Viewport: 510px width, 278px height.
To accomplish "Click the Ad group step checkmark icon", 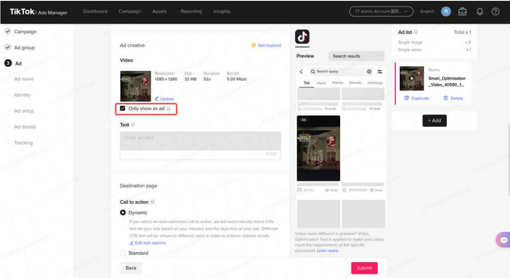I will pyautogui.click(x=8, y=48).
